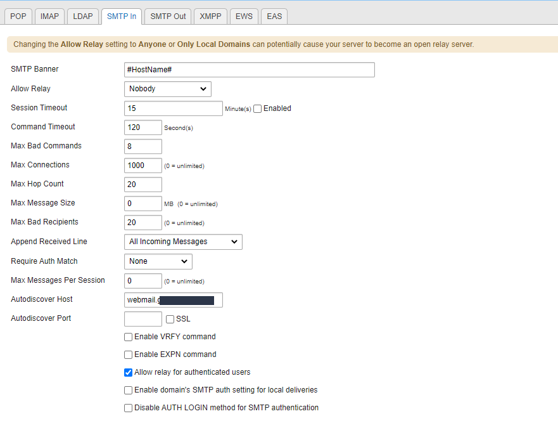Click the SMTP Banner text field

(x=249, y=69)
